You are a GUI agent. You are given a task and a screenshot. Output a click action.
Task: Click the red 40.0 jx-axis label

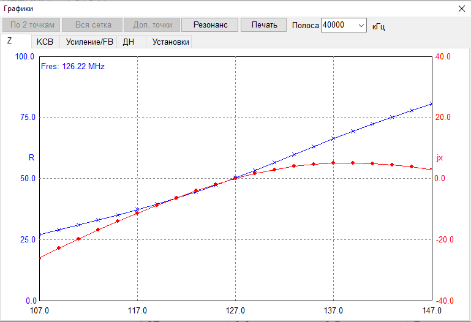(443, 56)
